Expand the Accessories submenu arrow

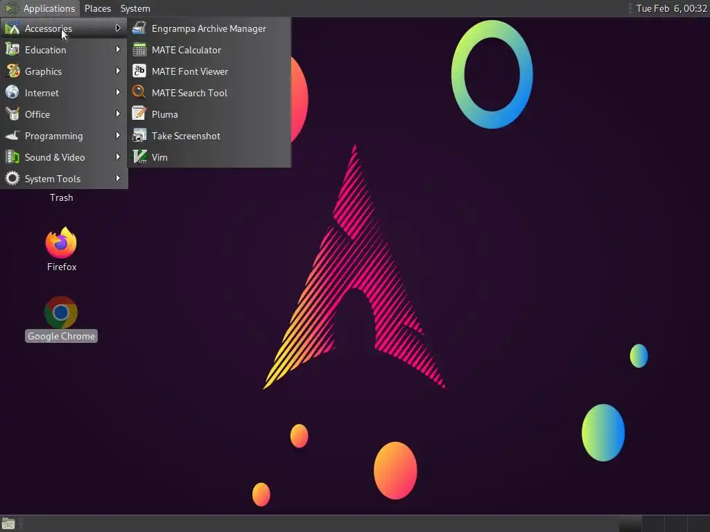tap(118, 28)
